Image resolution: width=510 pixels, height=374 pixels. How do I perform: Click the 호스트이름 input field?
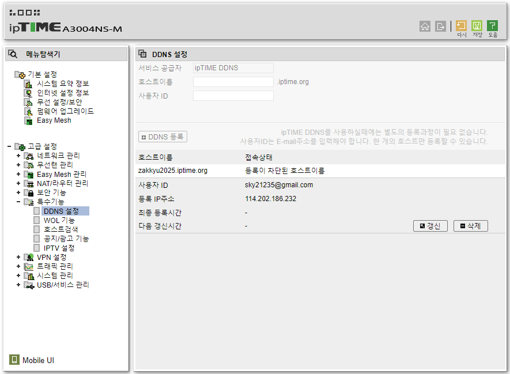tap(233, 82)
